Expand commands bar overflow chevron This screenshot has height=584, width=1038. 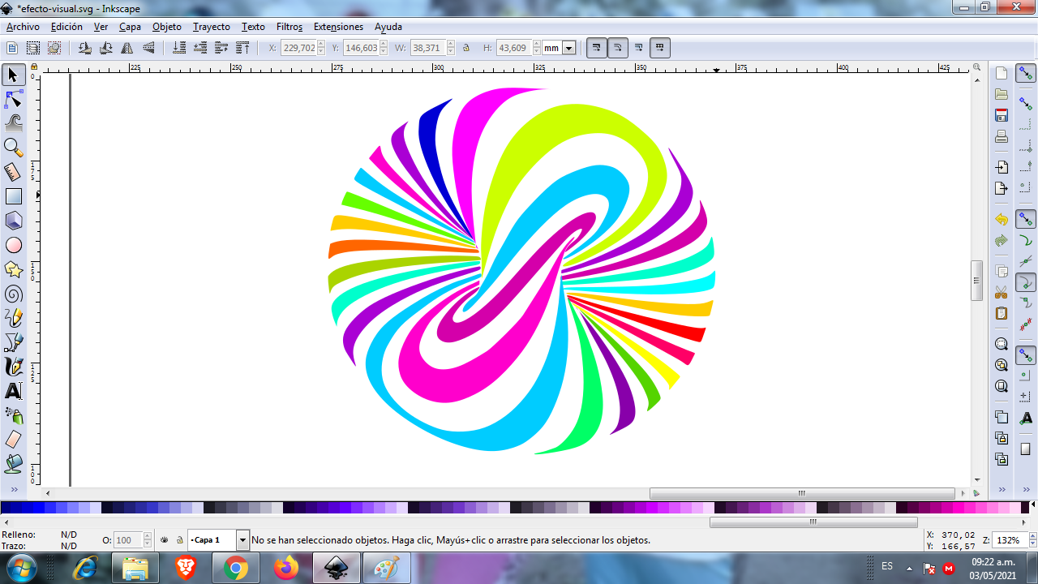coord(1002,490)
